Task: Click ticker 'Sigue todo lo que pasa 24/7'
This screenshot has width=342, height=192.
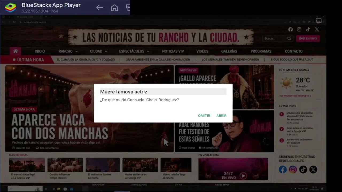Action: click(292, 60)
